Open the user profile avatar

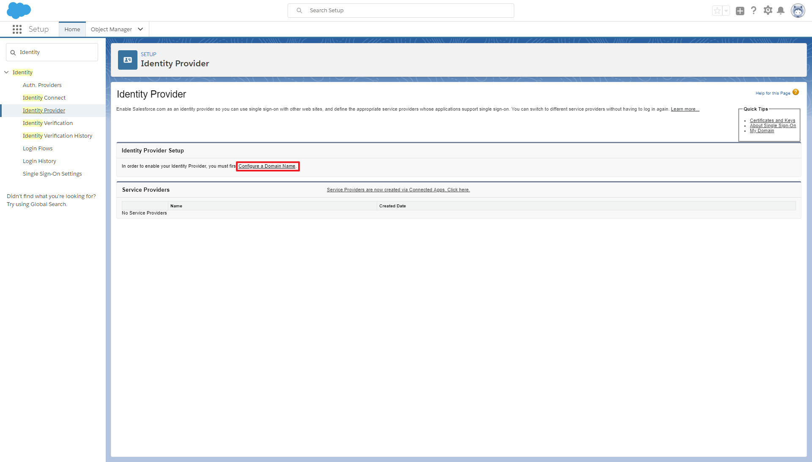click(798, 11)
